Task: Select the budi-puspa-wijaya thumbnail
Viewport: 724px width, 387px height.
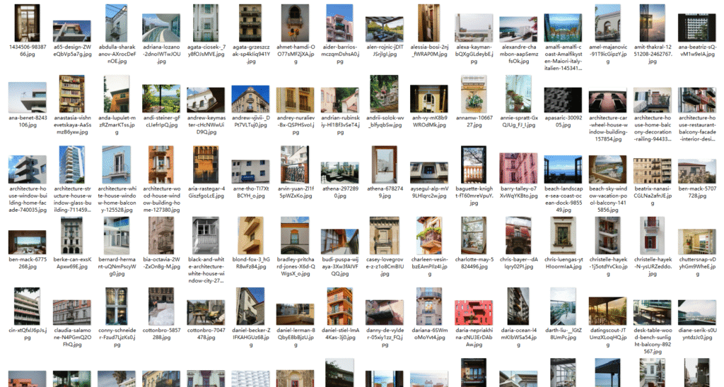Action: (x=340, y=242)
